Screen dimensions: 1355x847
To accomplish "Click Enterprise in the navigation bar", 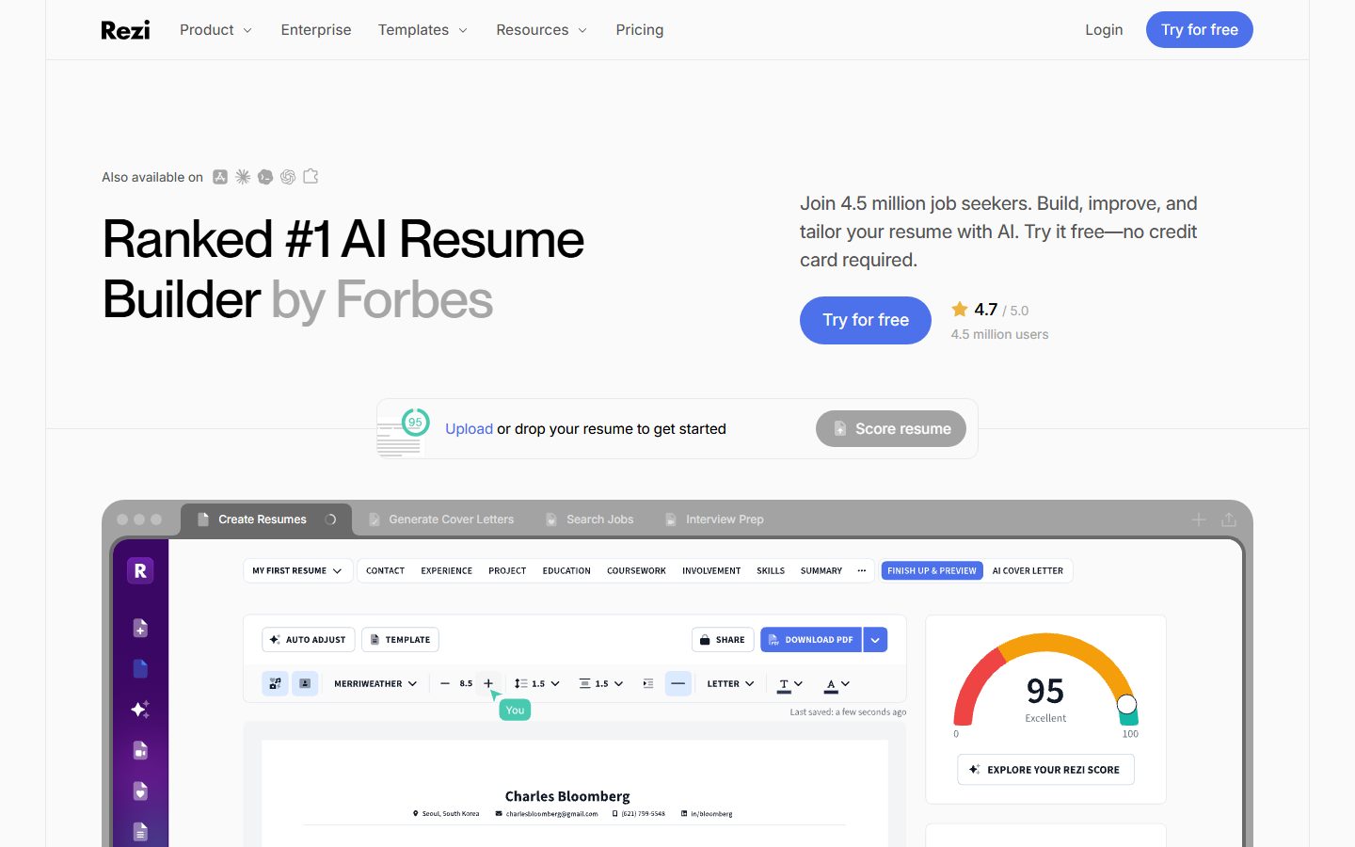I will pos(316,30).
